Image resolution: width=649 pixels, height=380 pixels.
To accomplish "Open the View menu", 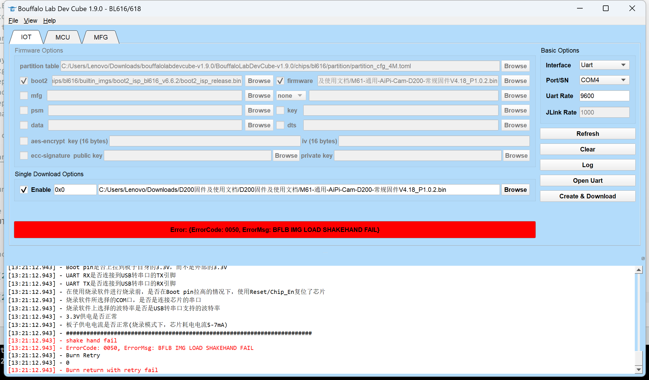I will 30,21.
